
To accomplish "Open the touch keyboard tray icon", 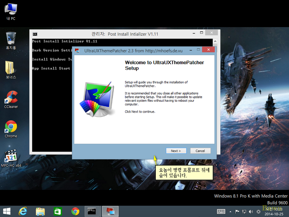I will coord(221,212).
